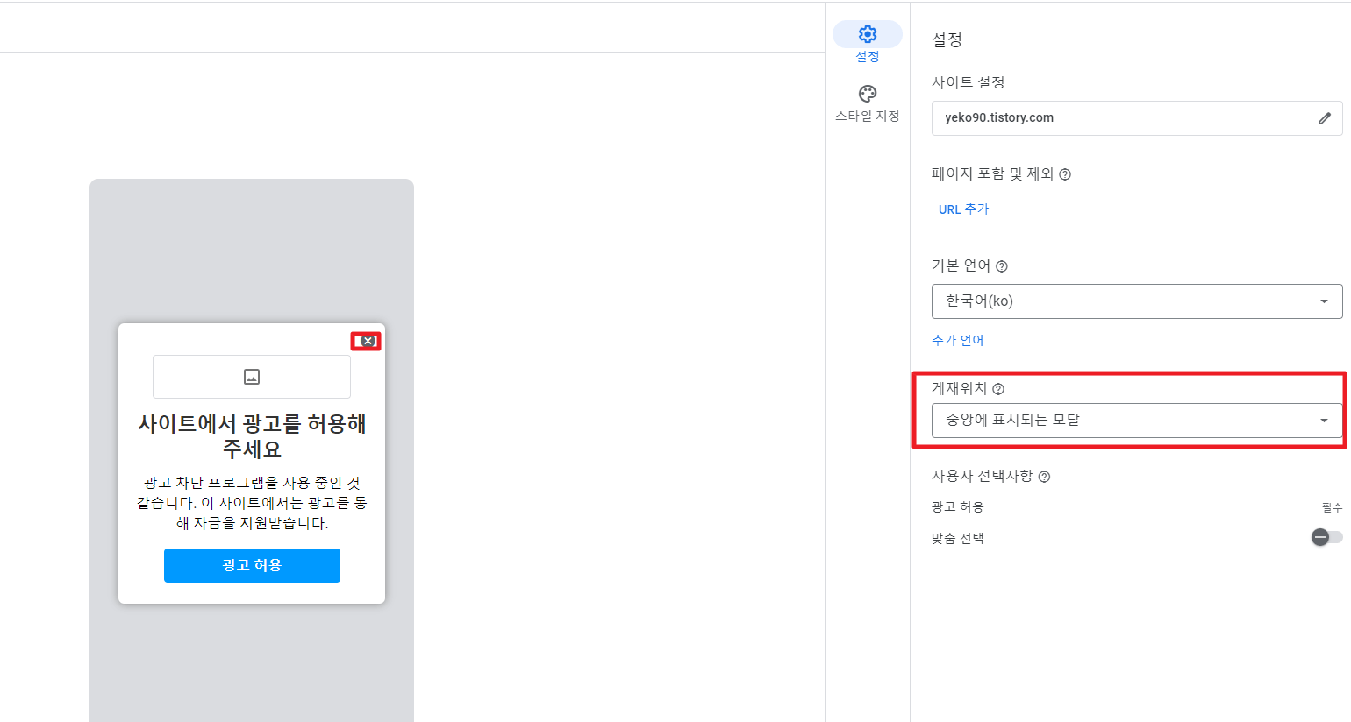Viewport: 1351px width, 722px height.
Task: Click the help icon next to 기본 언어
Action: pyautogui.click(x=1002, y=265)
